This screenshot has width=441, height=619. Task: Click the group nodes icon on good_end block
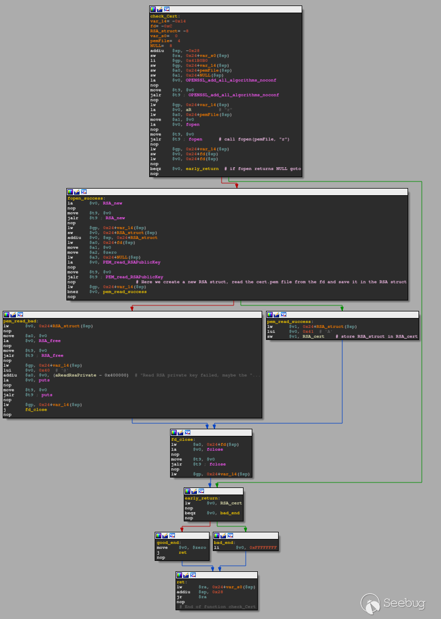point(172,536)
